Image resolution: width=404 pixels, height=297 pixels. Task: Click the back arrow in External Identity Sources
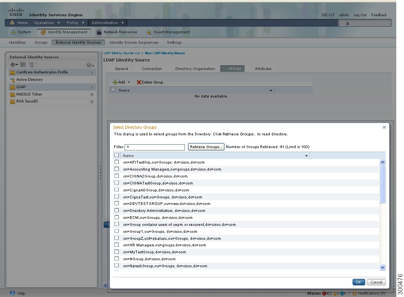coord(14,65)
